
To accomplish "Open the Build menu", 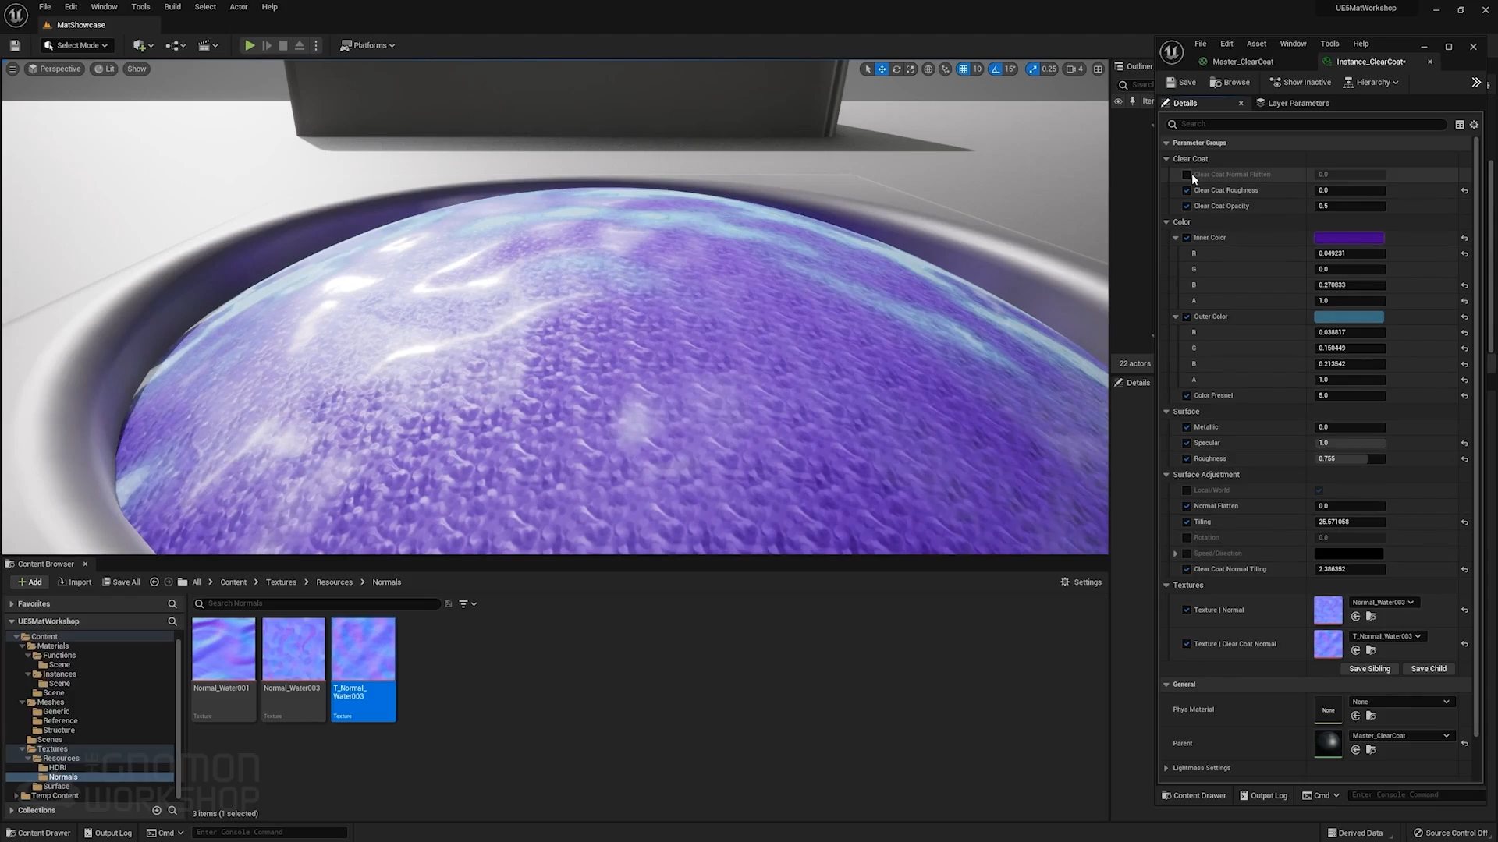I will (172, 7).
